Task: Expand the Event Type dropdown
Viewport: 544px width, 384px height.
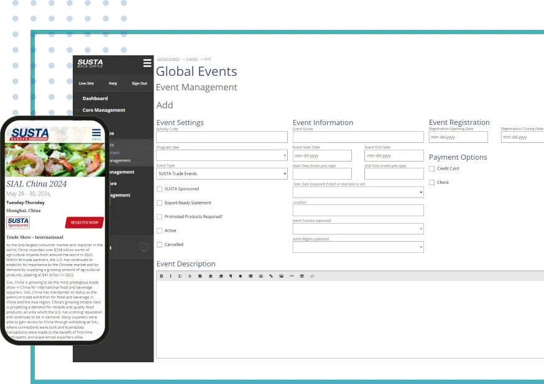Action: (221, 174)
